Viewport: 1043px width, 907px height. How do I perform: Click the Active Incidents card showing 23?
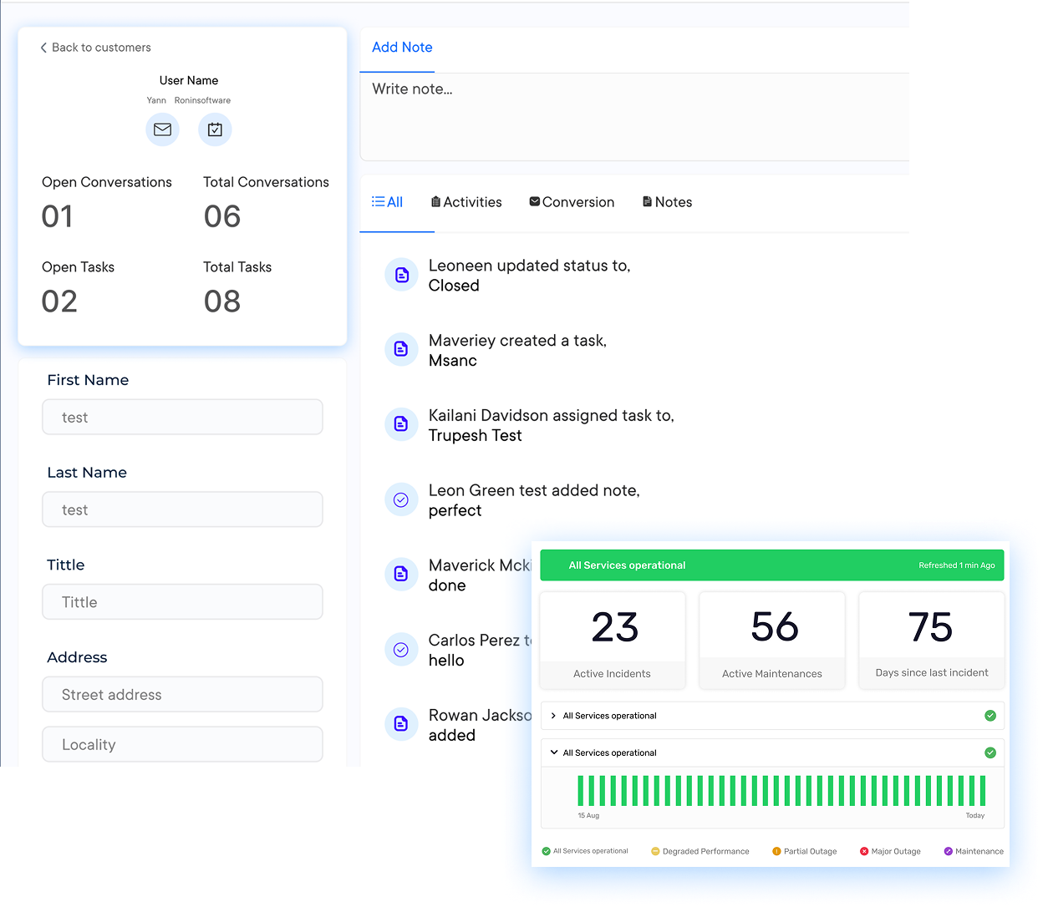point(613,641)
